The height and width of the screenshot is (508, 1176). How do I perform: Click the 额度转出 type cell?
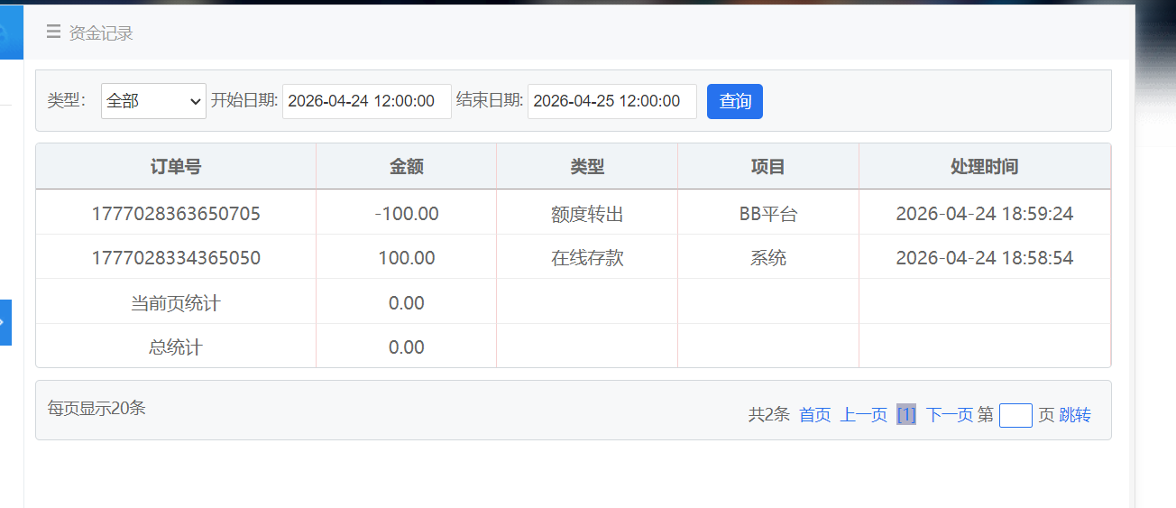coord(587,214)
